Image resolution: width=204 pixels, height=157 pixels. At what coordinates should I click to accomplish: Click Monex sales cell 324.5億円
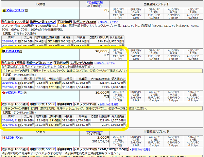pyautogui.click(x=28, y=41)
